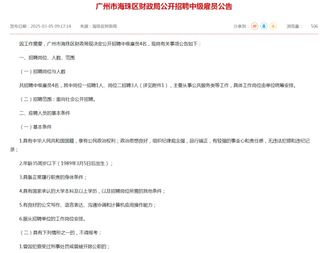This screenshot has height=253, width=333.
Task: Click the view count 506
Action: click(x=314, y=26)
